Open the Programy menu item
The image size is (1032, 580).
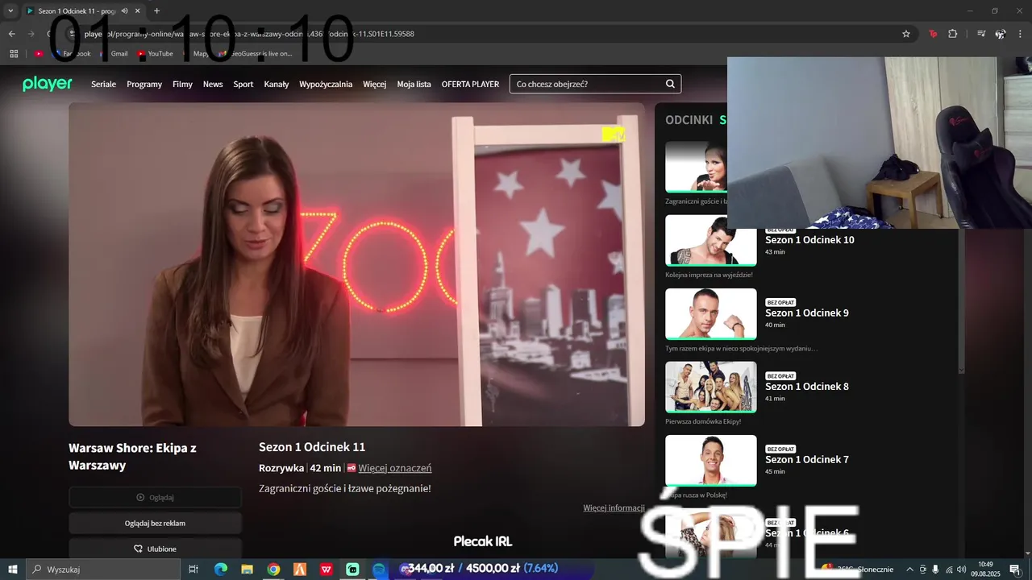coord(144,84)
